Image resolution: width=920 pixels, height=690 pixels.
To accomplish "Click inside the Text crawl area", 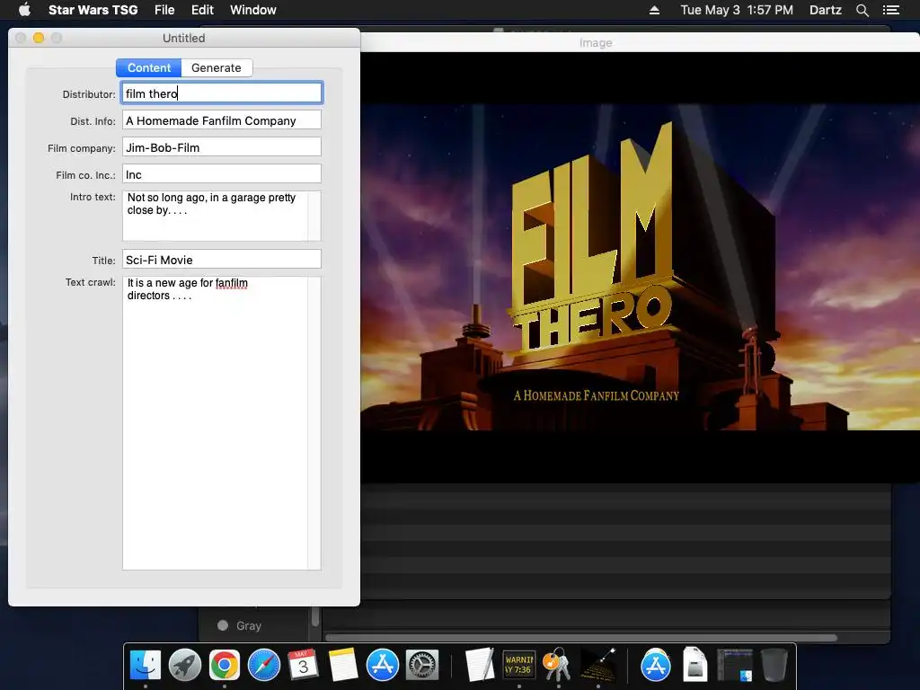I will [x=222, y=423].
